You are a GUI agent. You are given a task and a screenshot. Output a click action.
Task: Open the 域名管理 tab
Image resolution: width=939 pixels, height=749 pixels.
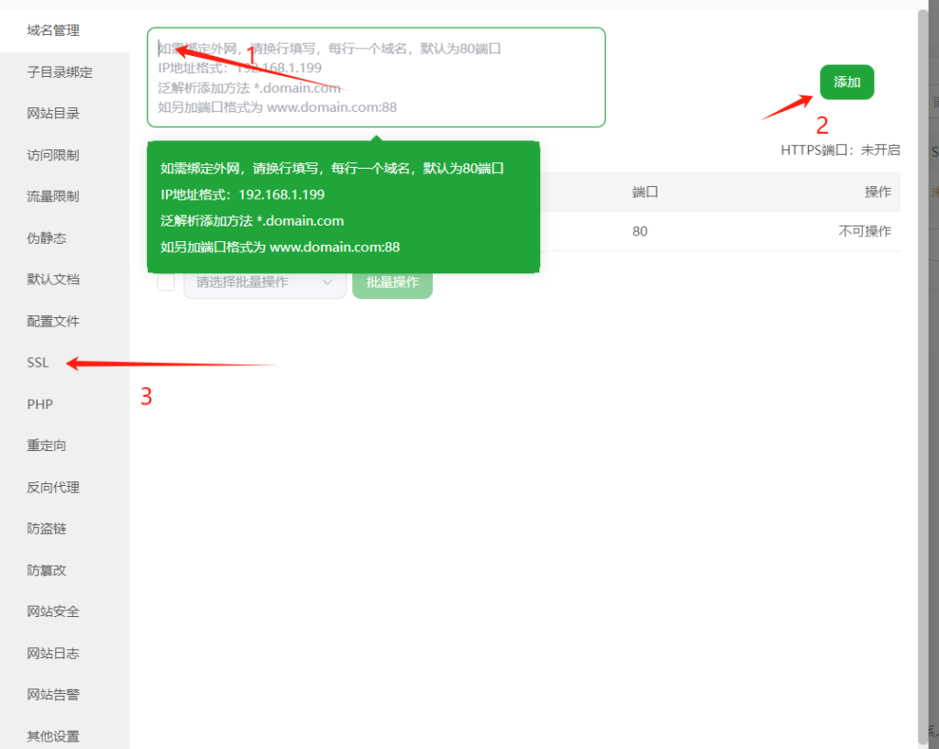(53, 30)
